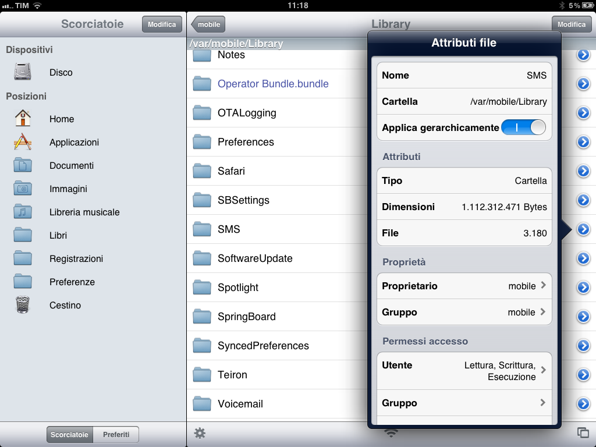The height and width of the screenshot is (447, 596).
Task: Switch to the Preferiti tab
Action: coord(116,434)
